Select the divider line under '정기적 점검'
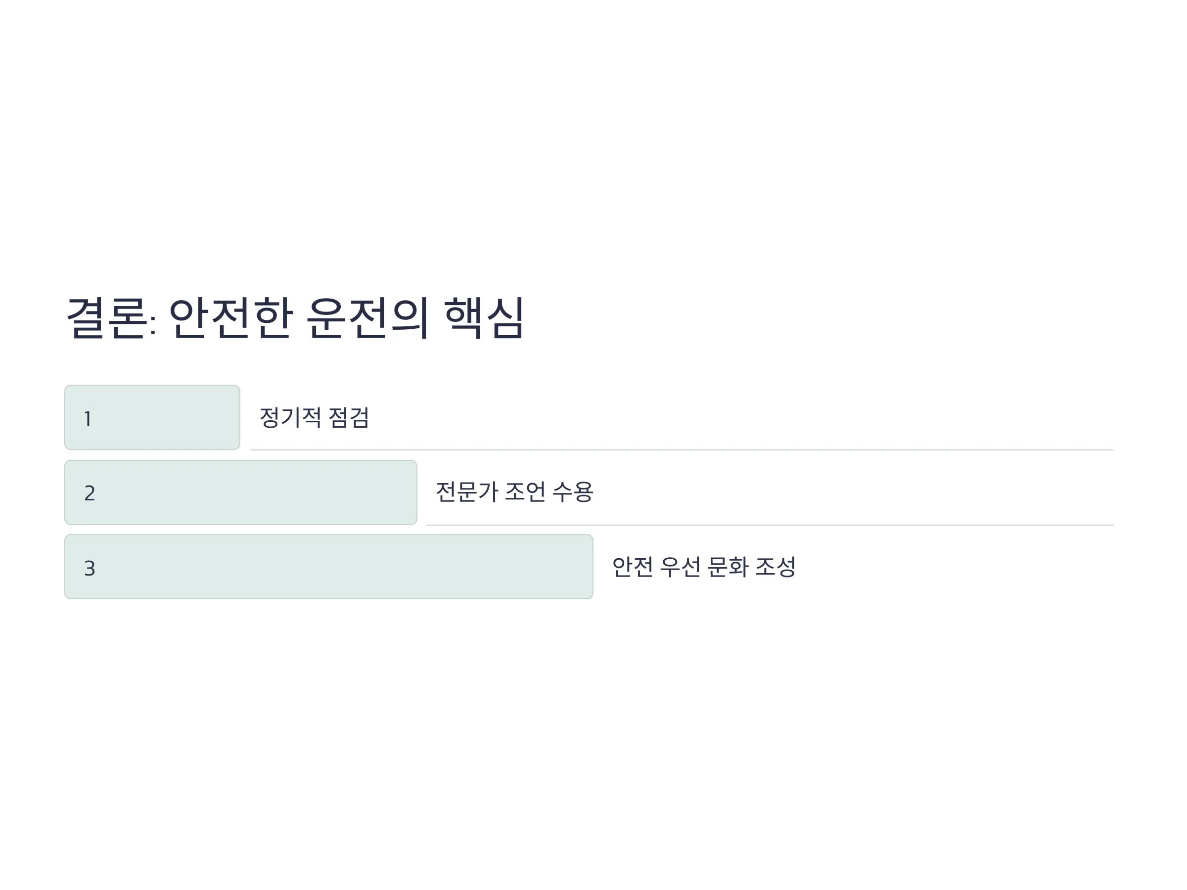 (682, 449)
